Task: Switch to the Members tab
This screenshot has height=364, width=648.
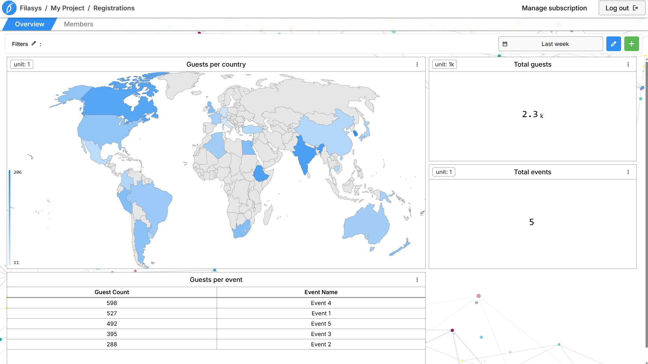Action: pyautogui.click(x=78, y=24)
